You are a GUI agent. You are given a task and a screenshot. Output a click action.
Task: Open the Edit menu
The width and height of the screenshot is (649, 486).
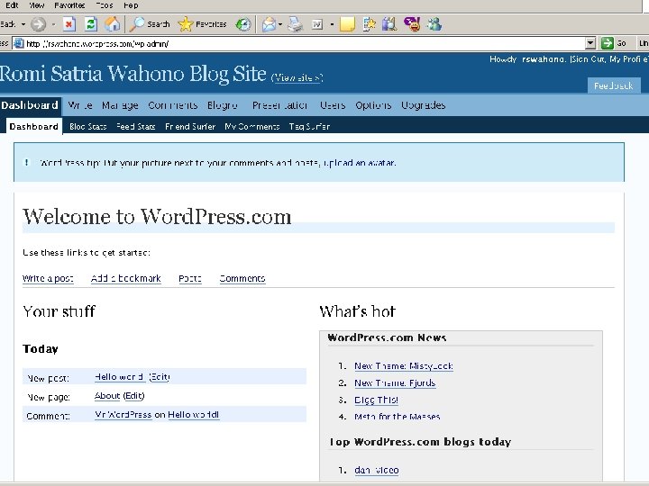tap(12, 5)
